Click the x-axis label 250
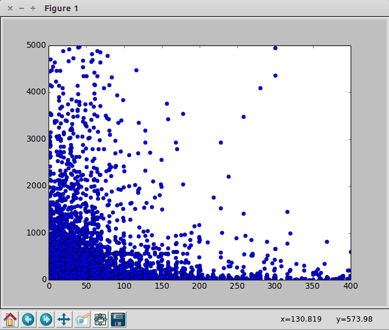The image size is (389, 330). (x=237, y=286)
